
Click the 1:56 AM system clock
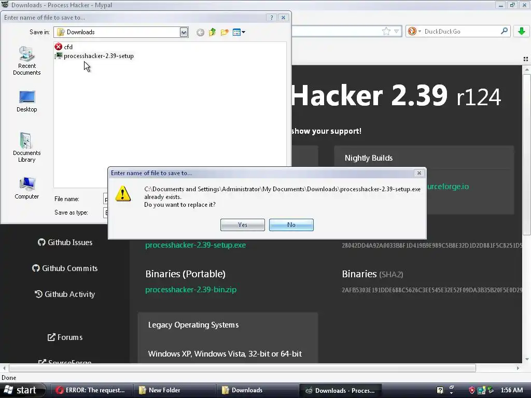tap(512, 390)
